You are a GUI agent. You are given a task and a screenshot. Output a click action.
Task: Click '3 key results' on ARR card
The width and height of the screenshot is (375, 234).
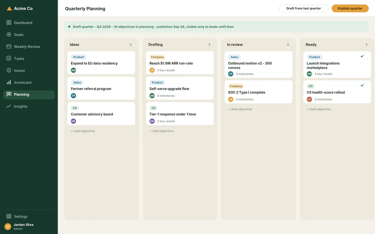pos(166,70)
